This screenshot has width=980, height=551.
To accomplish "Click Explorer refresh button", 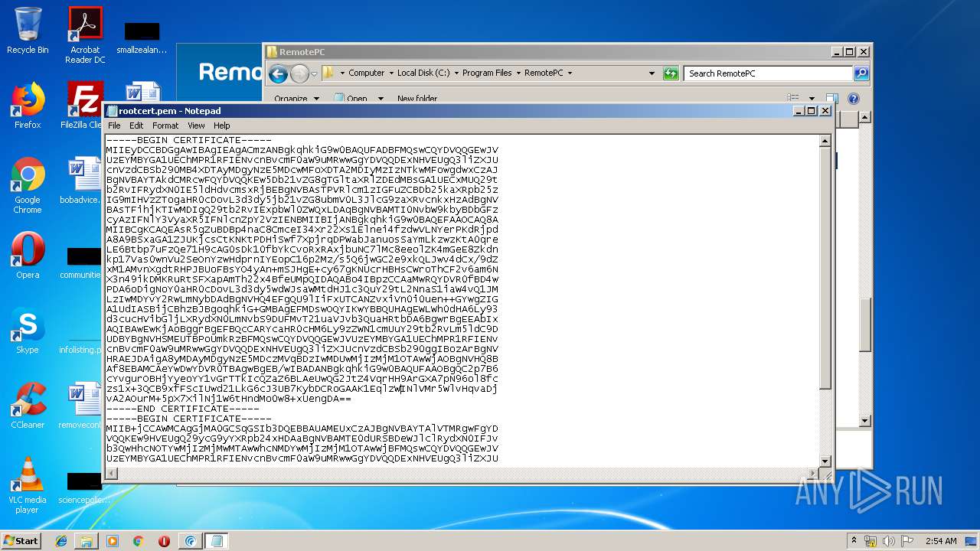I will pyautogui.click(x=671, y=73).
